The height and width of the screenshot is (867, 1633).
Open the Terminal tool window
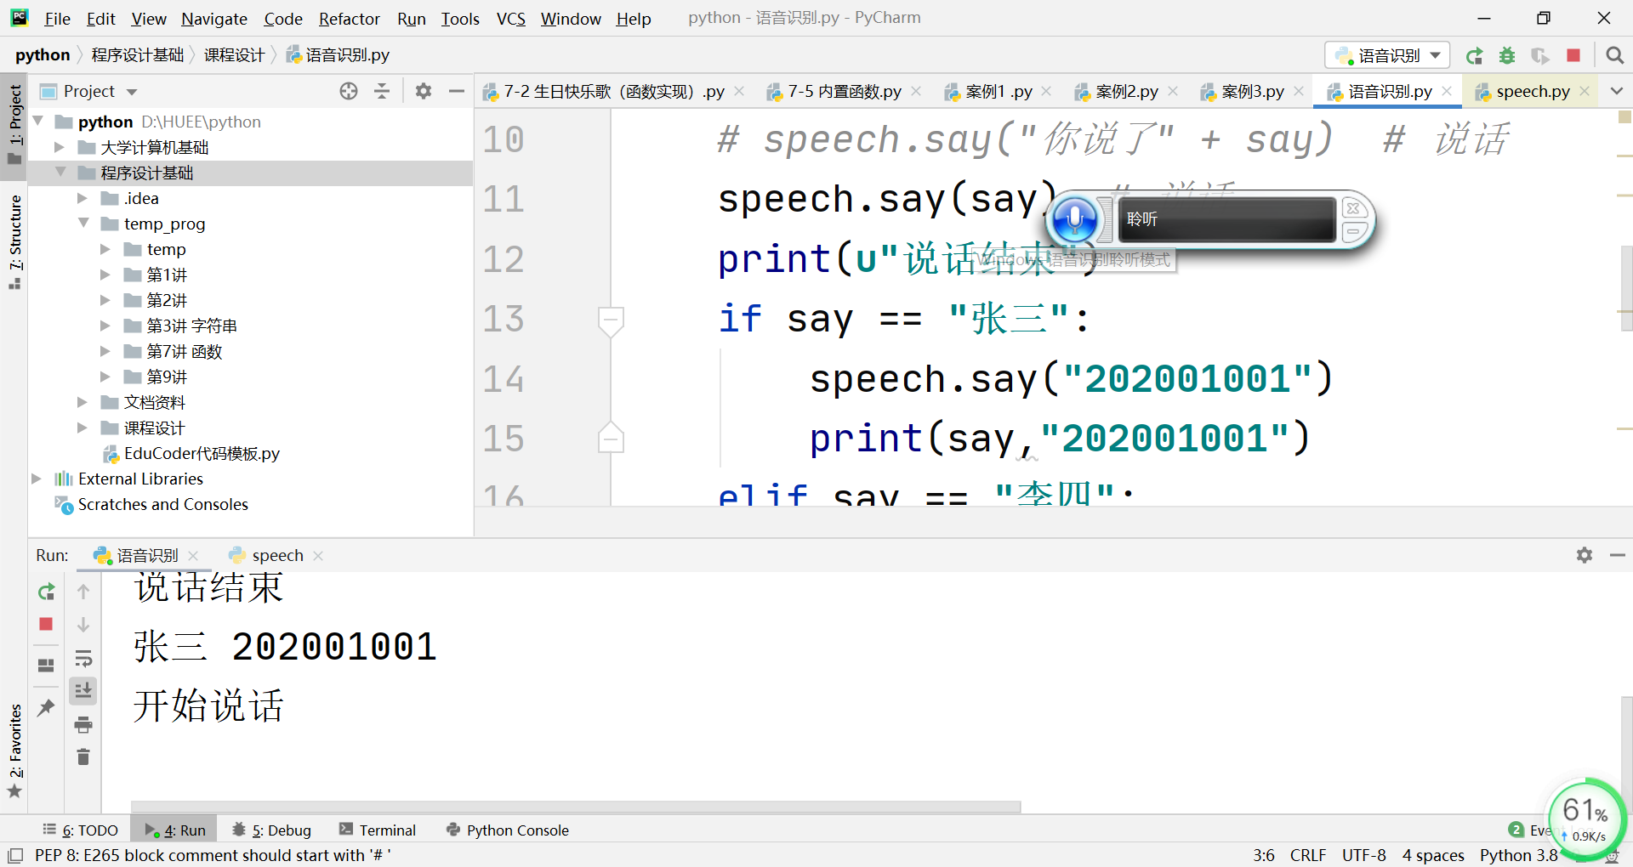pyautogui.click(x=387, y=830)
